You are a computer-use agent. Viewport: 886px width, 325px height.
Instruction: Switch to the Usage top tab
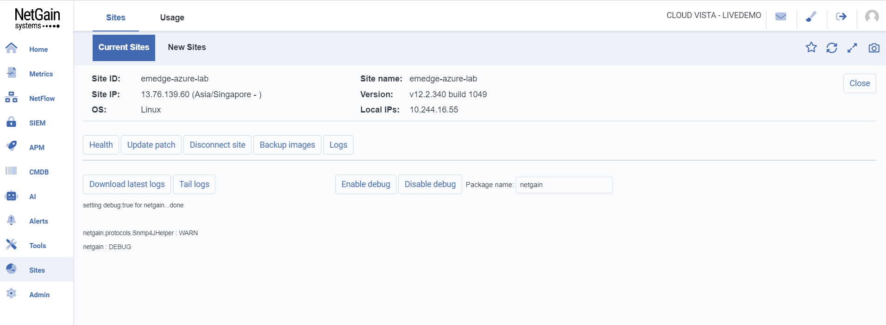click(x=172, y=18)
